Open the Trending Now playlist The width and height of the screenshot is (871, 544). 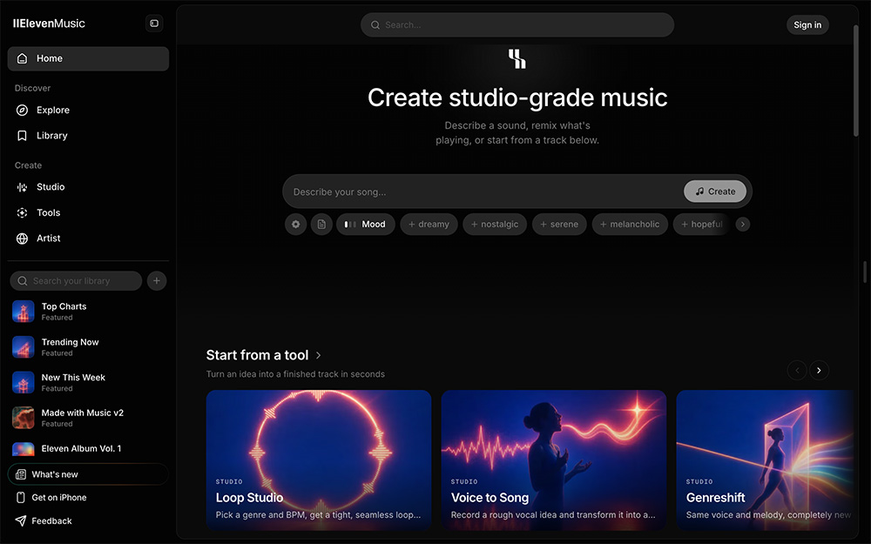88,347
